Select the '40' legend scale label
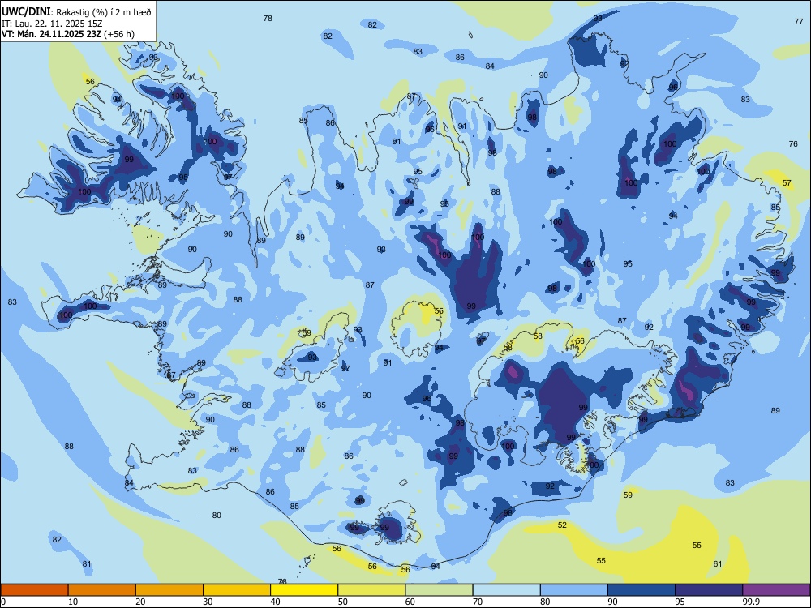 tap(275, 602)
